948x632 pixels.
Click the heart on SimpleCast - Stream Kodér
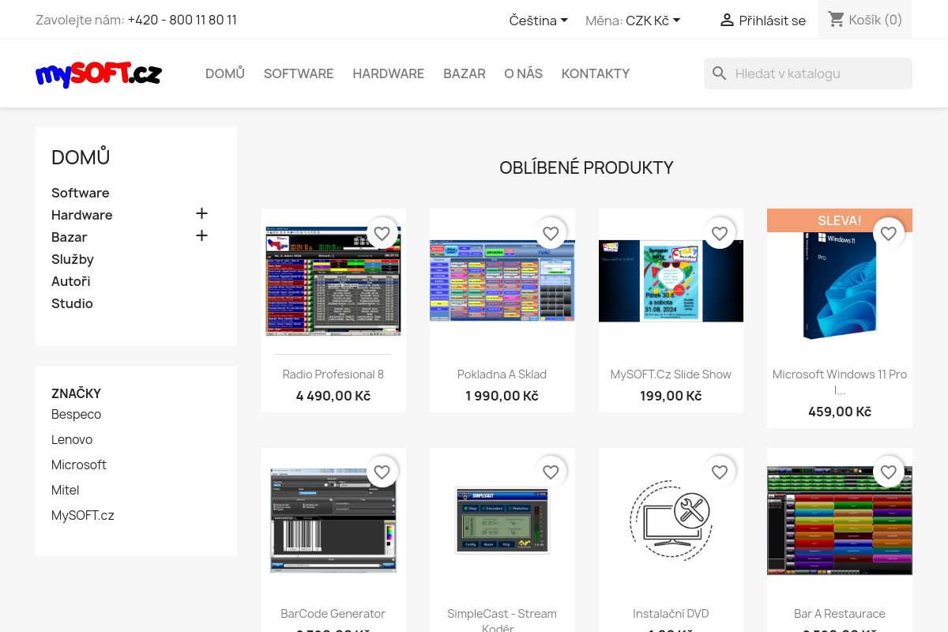551,472
